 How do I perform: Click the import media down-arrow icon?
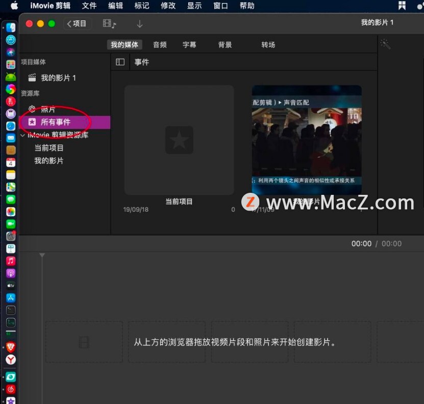tap(139, 24)
